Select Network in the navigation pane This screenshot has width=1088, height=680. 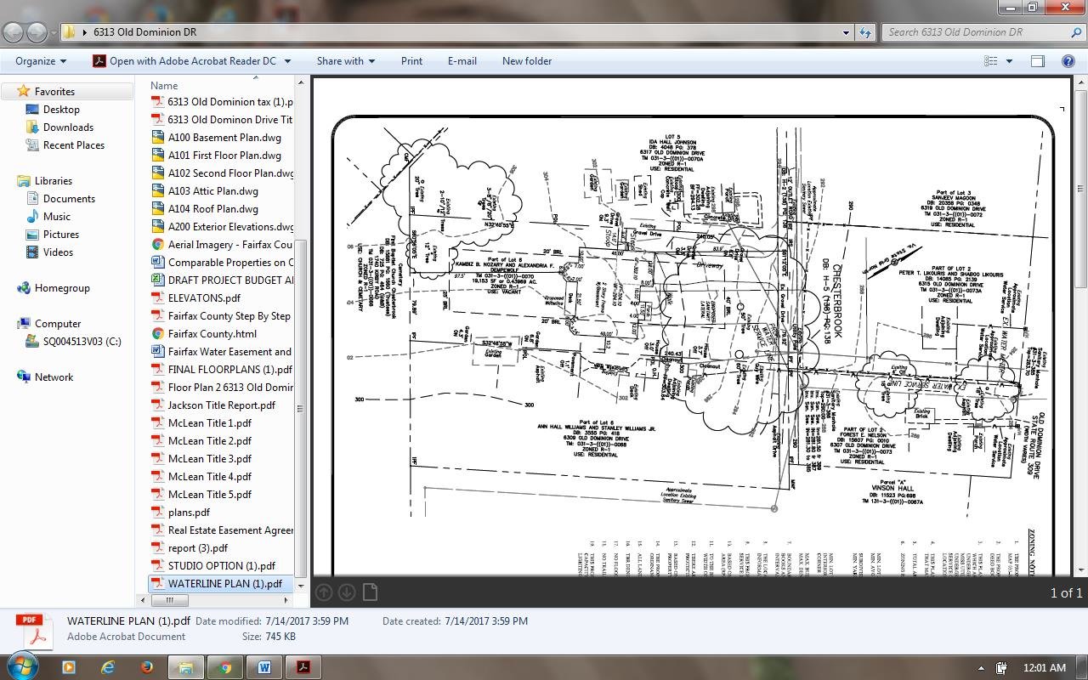(x=54, y=377)
